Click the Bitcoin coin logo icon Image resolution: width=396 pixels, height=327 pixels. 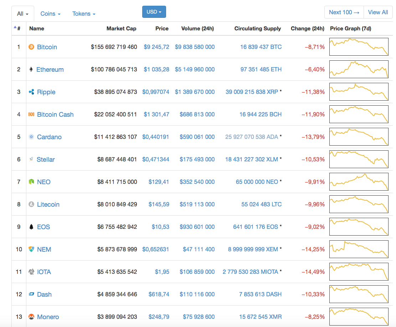click(x=31, y=47)
